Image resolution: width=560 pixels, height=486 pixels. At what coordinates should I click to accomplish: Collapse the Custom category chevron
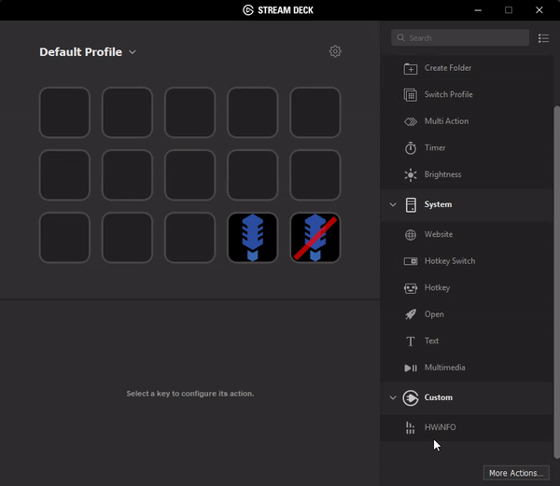[393, 397]
